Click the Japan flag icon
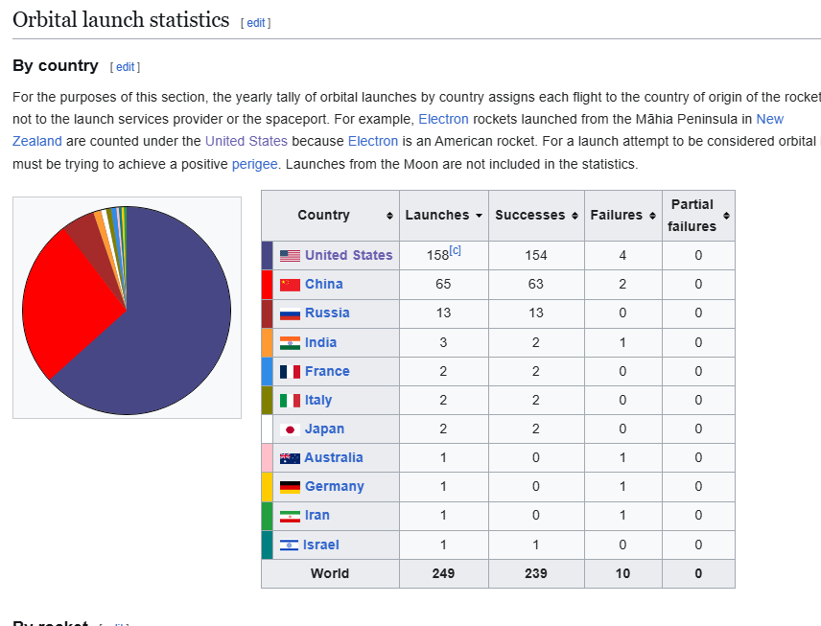Image resolution: width=821 pixels, height=626 pixels. tap(290, 429)
